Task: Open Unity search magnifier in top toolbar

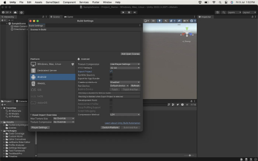Action: click(x=223, y=13)
